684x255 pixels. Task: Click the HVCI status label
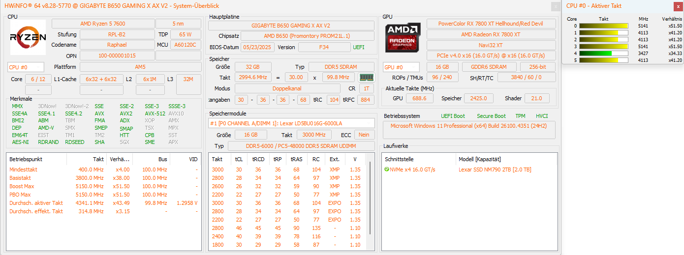click(542, 116)
